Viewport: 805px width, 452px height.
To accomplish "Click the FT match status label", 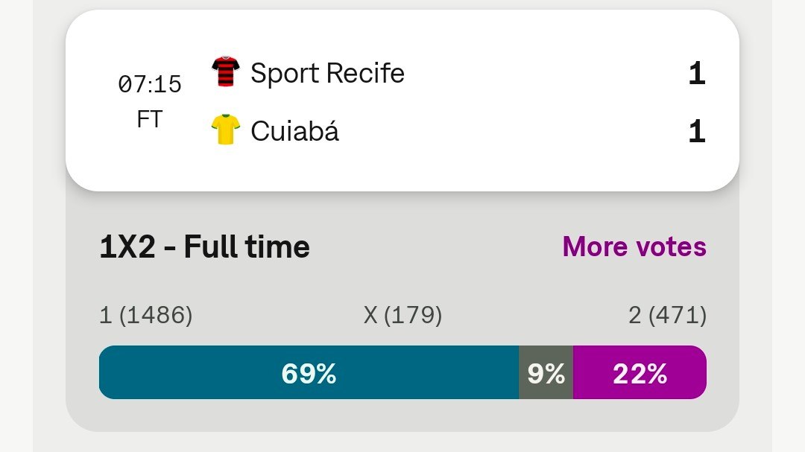I will coord(149,119).
